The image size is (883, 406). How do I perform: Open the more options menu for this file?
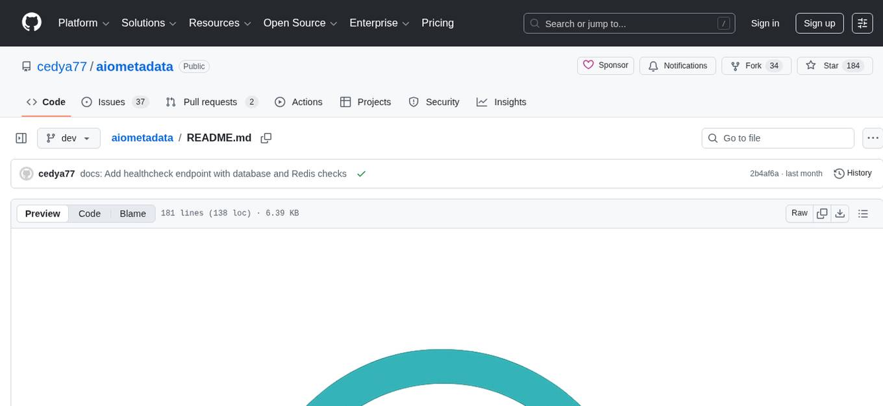tap(873, 137)
